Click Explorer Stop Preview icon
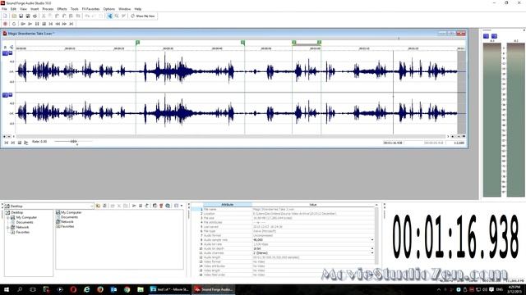The image size is (526, 295). [141, 206]
